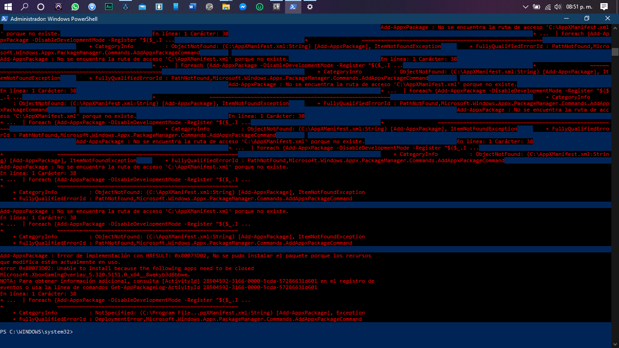The image size is (619, 348).
Task: Launch Brackets editor from taskbar
Action: [159, 7]
